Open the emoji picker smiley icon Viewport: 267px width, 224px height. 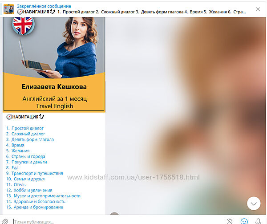pos(244,221)
